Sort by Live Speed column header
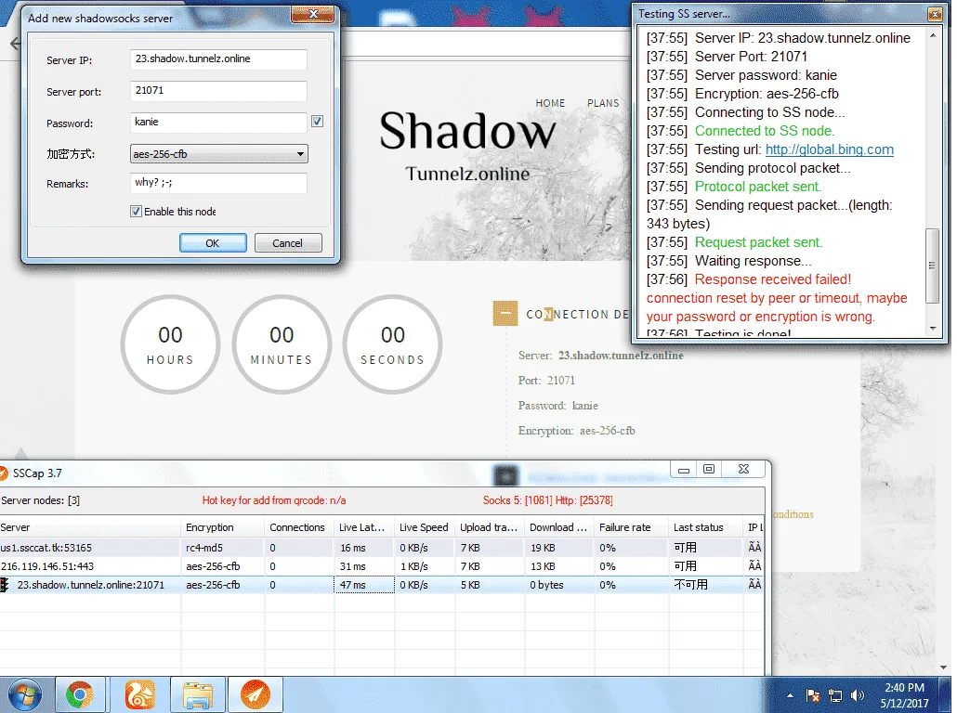 click(x=425, y=527)
